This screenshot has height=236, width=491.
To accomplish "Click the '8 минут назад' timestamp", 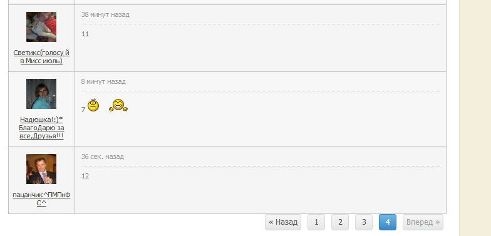I will pos(103,81).
